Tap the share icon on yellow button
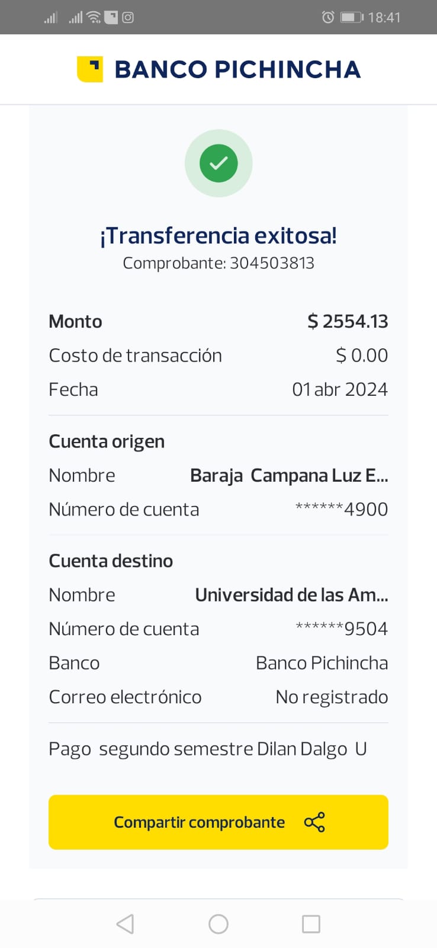Image resolution: width=437 pixels, height=948 pixels. point(314,822)
